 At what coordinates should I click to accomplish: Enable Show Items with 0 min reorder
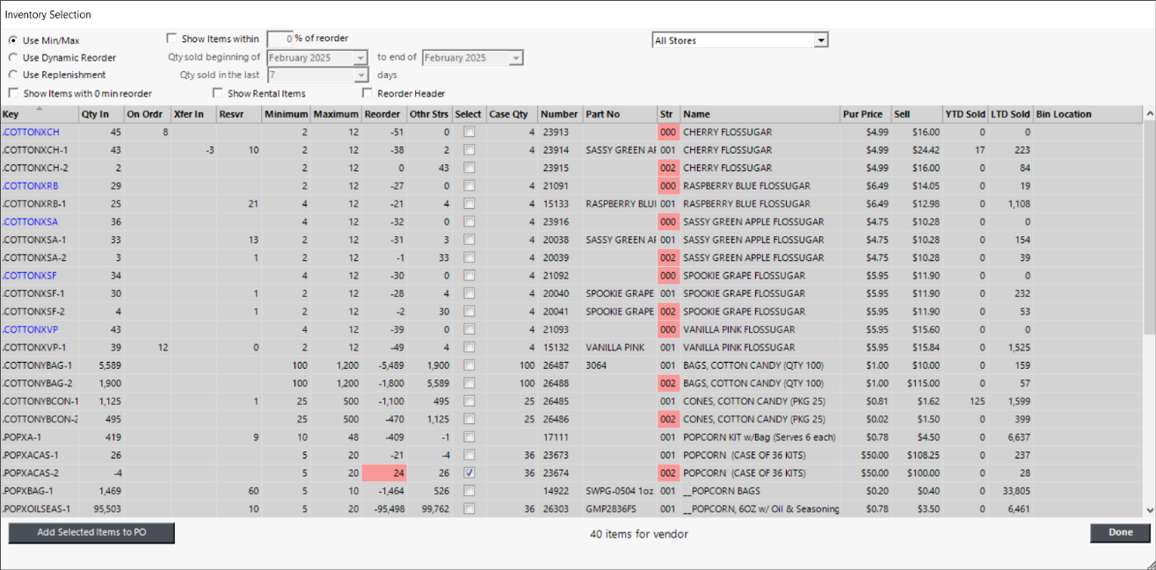point(13,94)
